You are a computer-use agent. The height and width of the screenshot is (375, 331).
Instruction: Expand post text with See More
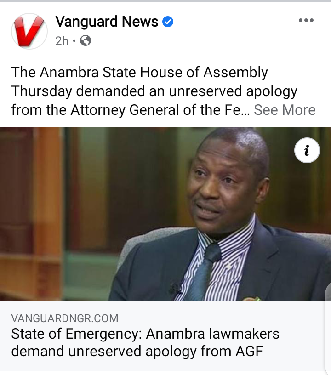285,110
